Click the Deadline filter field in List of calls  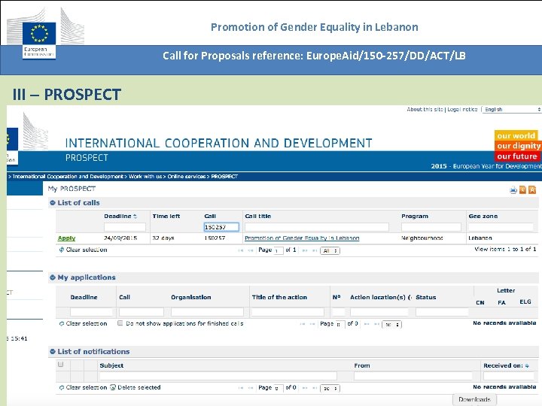pos(125,227)
